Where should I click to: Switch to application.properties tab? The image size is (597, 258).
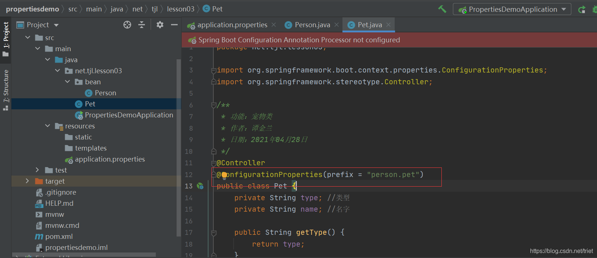tap(232, 25)
